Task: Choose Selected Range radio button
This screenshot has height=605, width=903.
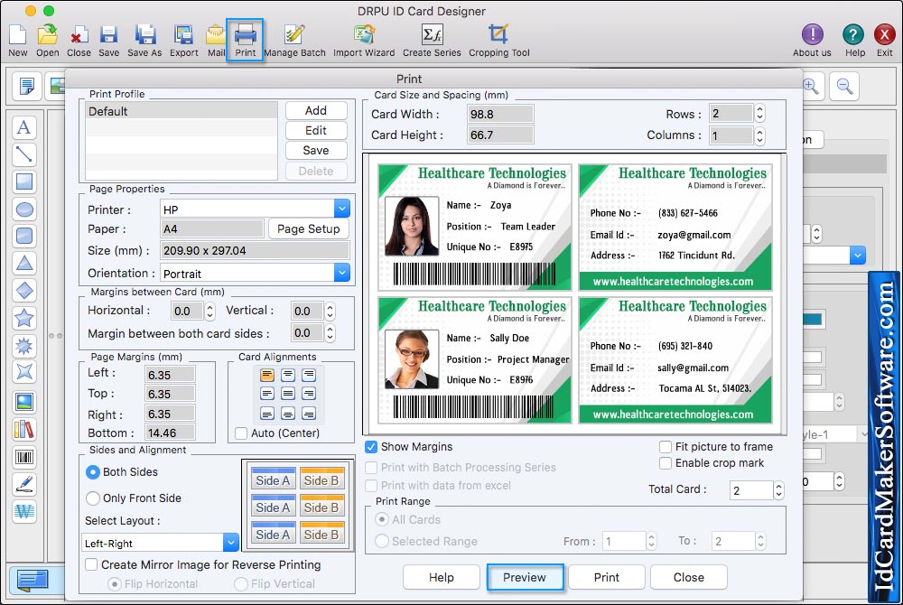Action: pos(381,541)
